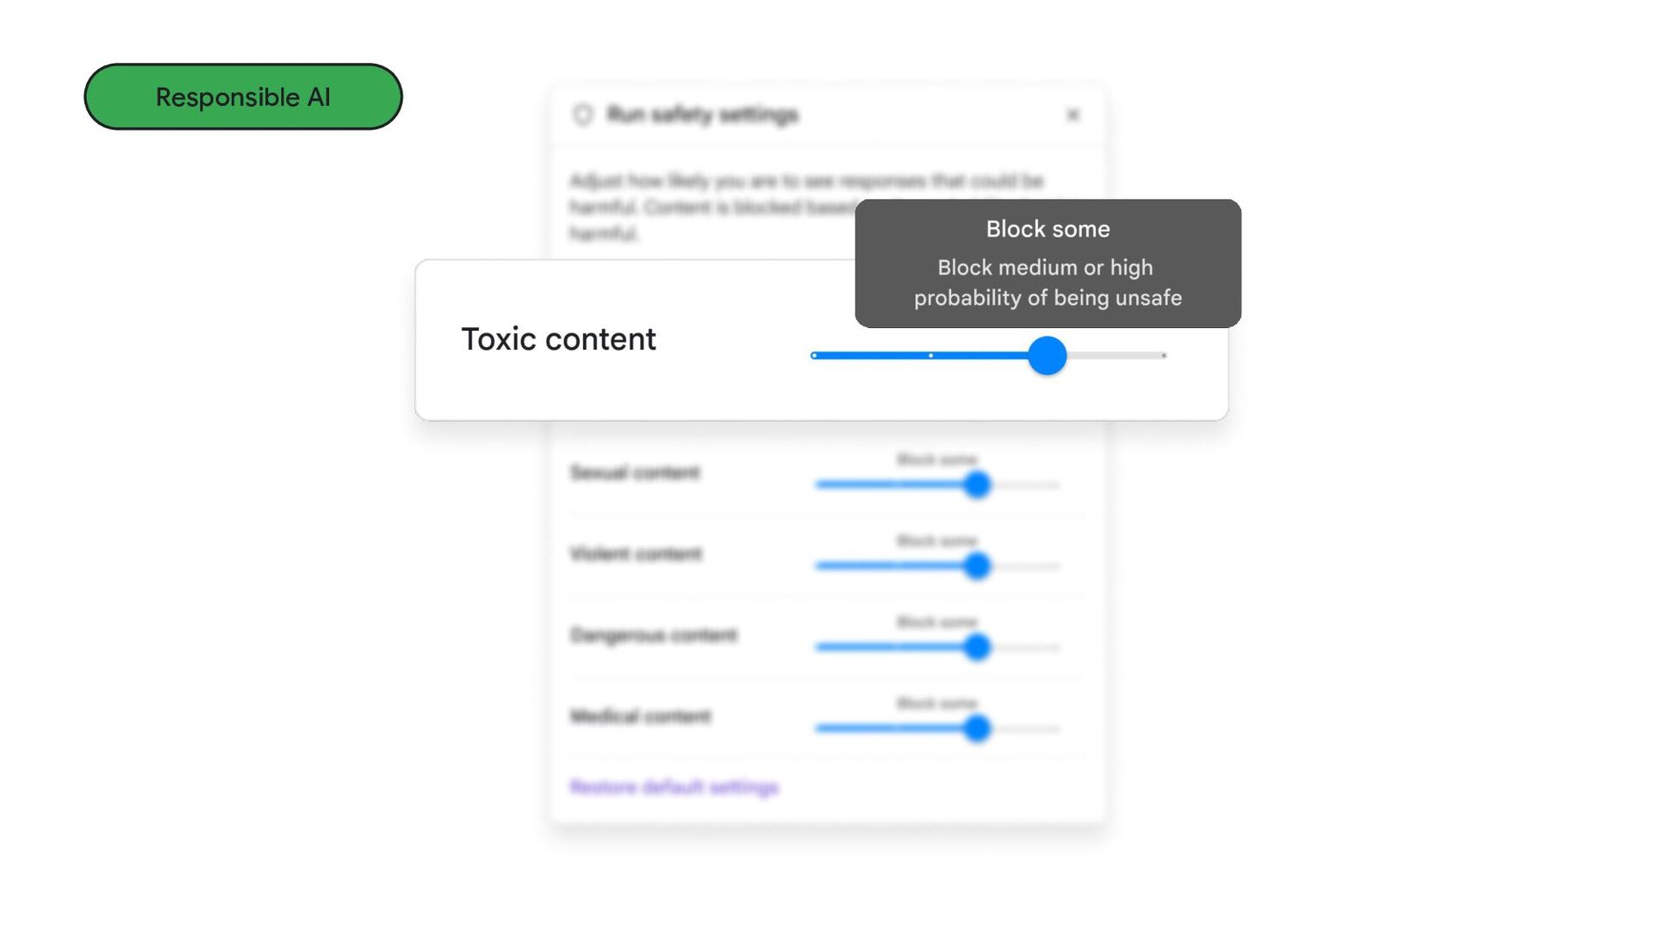1654x930 pixels.
Task: Click the Block some tooltip box
Action: (1048, 263)
